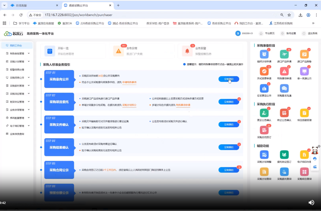Open the 采购合同签订 icon
Screen dimensions: 321x211
point(264,130)
